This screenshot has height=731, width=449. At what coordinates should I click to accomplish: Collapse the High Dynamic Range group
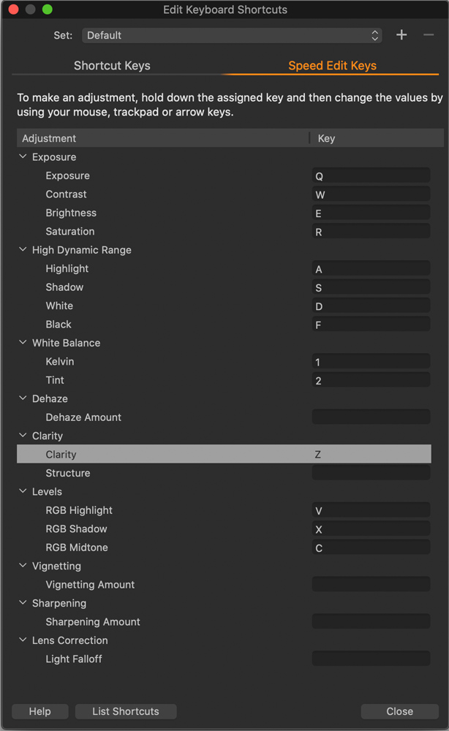23,250
